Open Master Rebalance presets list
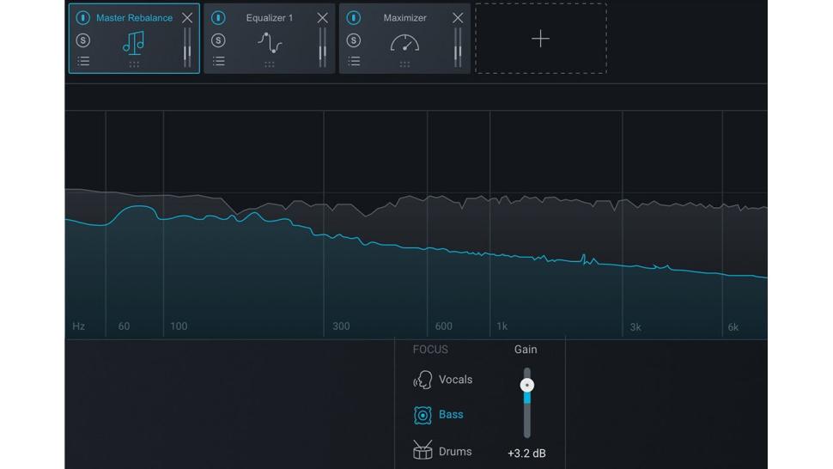The height and width of the screenshot is (469, 833). click(83, 61)
